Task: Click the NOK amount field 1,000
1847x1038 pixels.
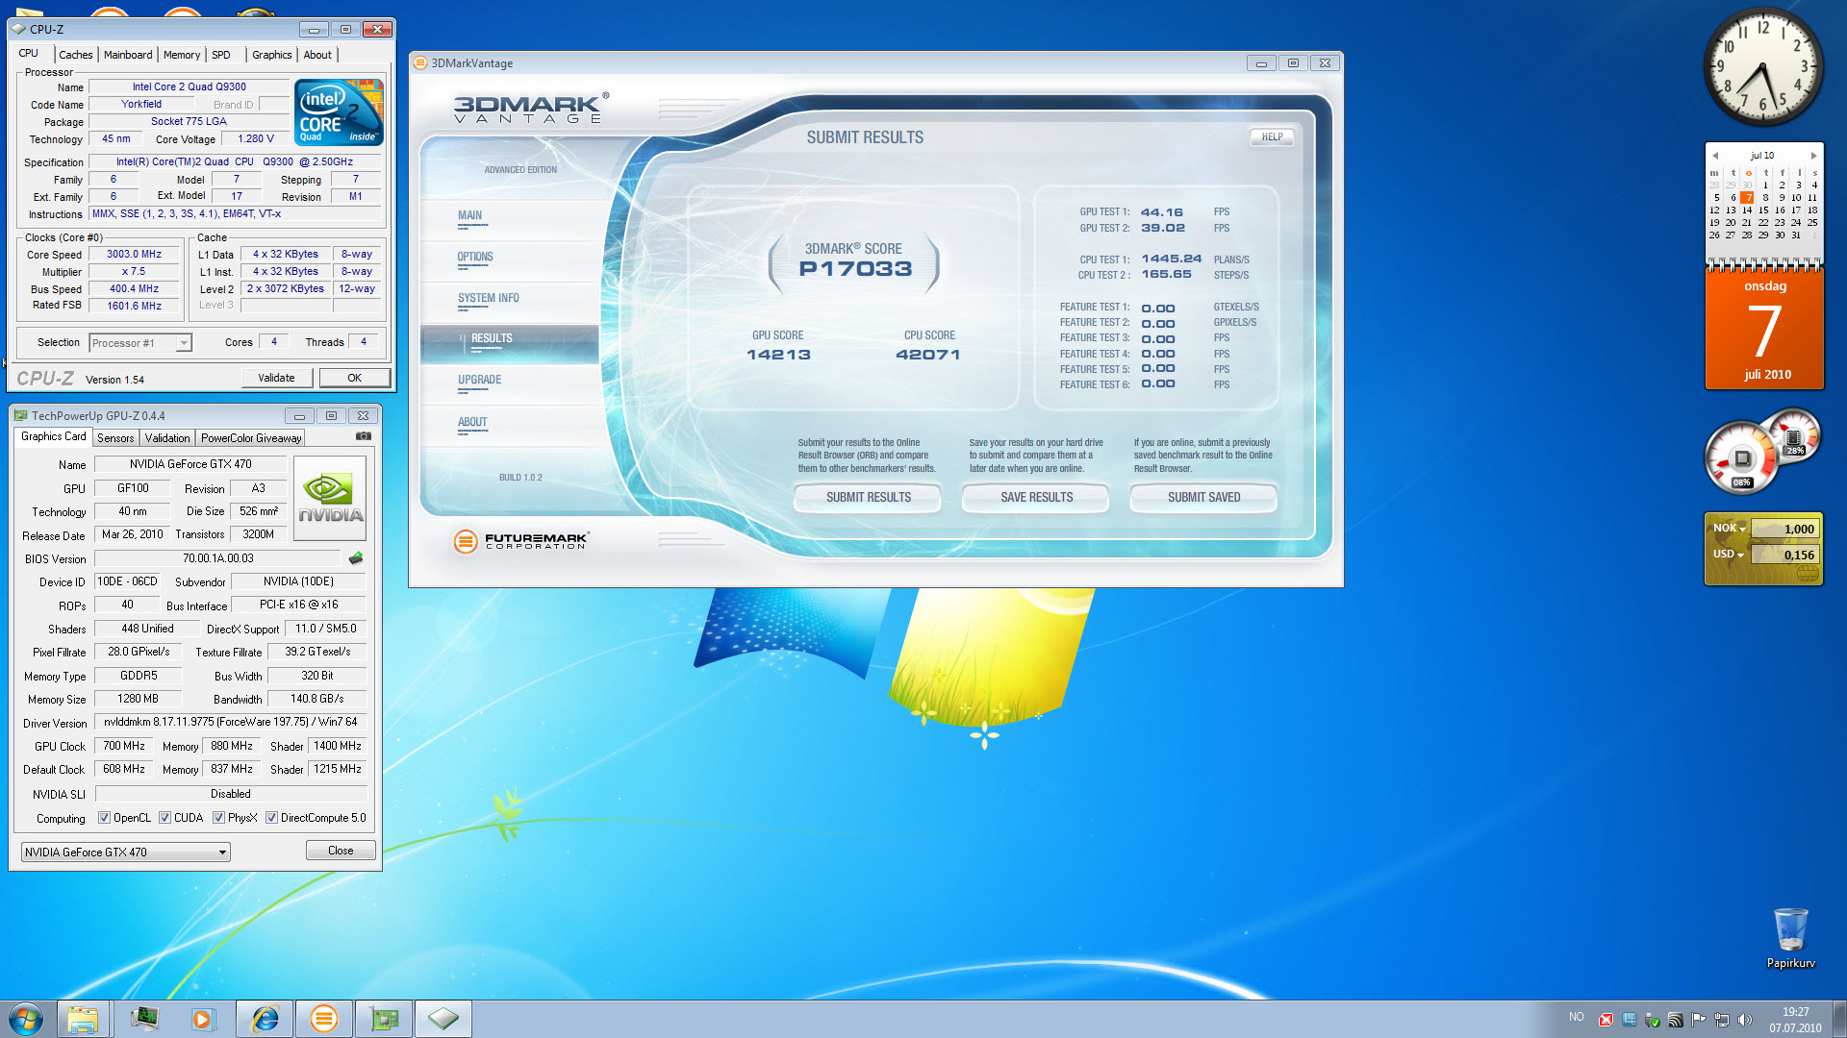Action: 1784,529
